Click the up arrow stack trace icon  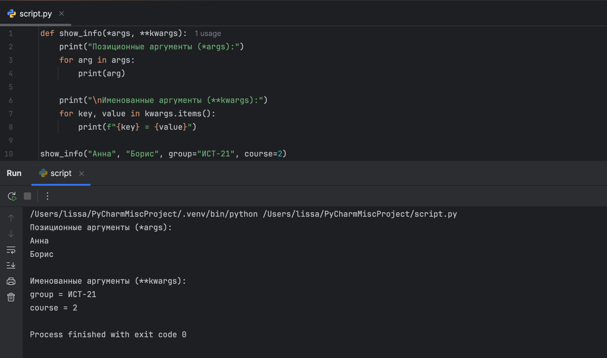point(11,218)
